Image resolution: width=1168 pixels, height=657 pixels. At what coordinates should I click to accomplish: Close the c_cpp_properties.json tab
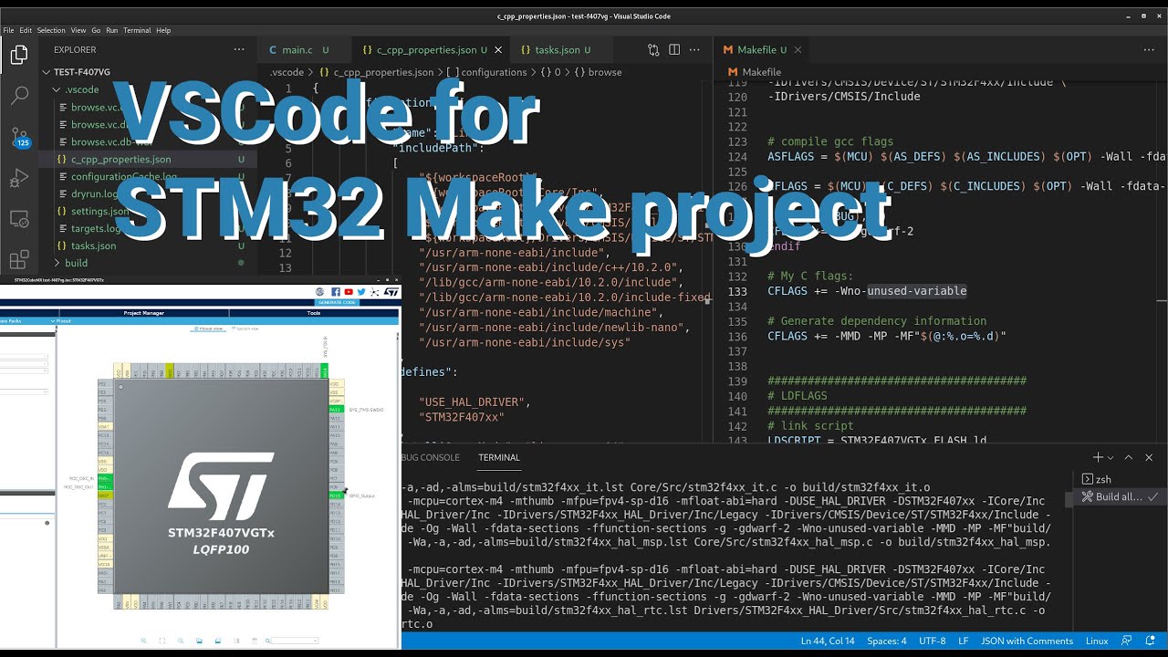[x=497, y=50]
